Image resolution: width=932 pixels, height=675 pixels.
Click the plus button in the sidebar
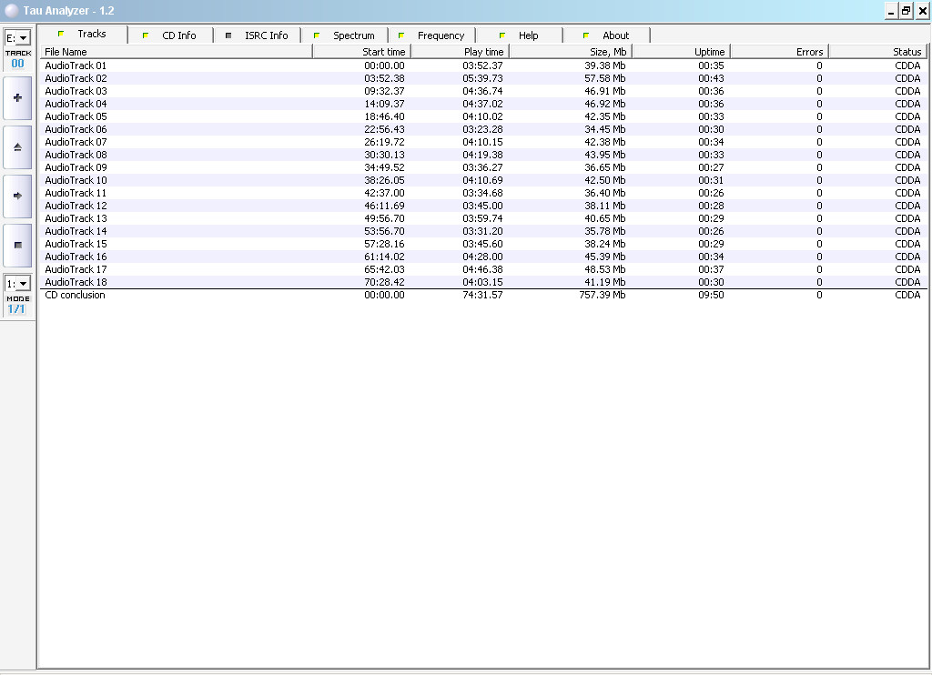tap(18, 98)
